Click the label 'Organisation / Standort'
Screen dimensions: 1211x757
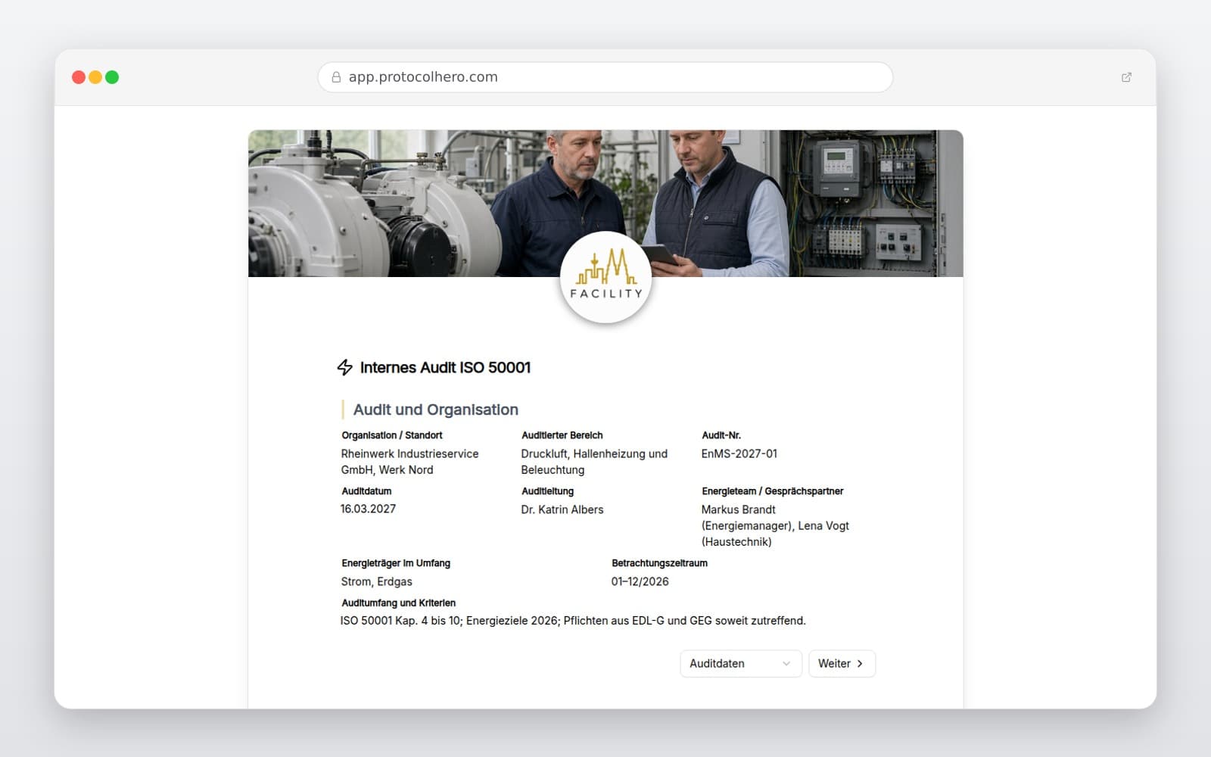(x=392, y=435)
